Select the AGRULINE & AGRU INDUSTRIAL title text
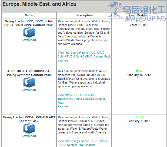The height and width of the screenshot is (147, 167). pyautogui.click(x=29, y=73)
